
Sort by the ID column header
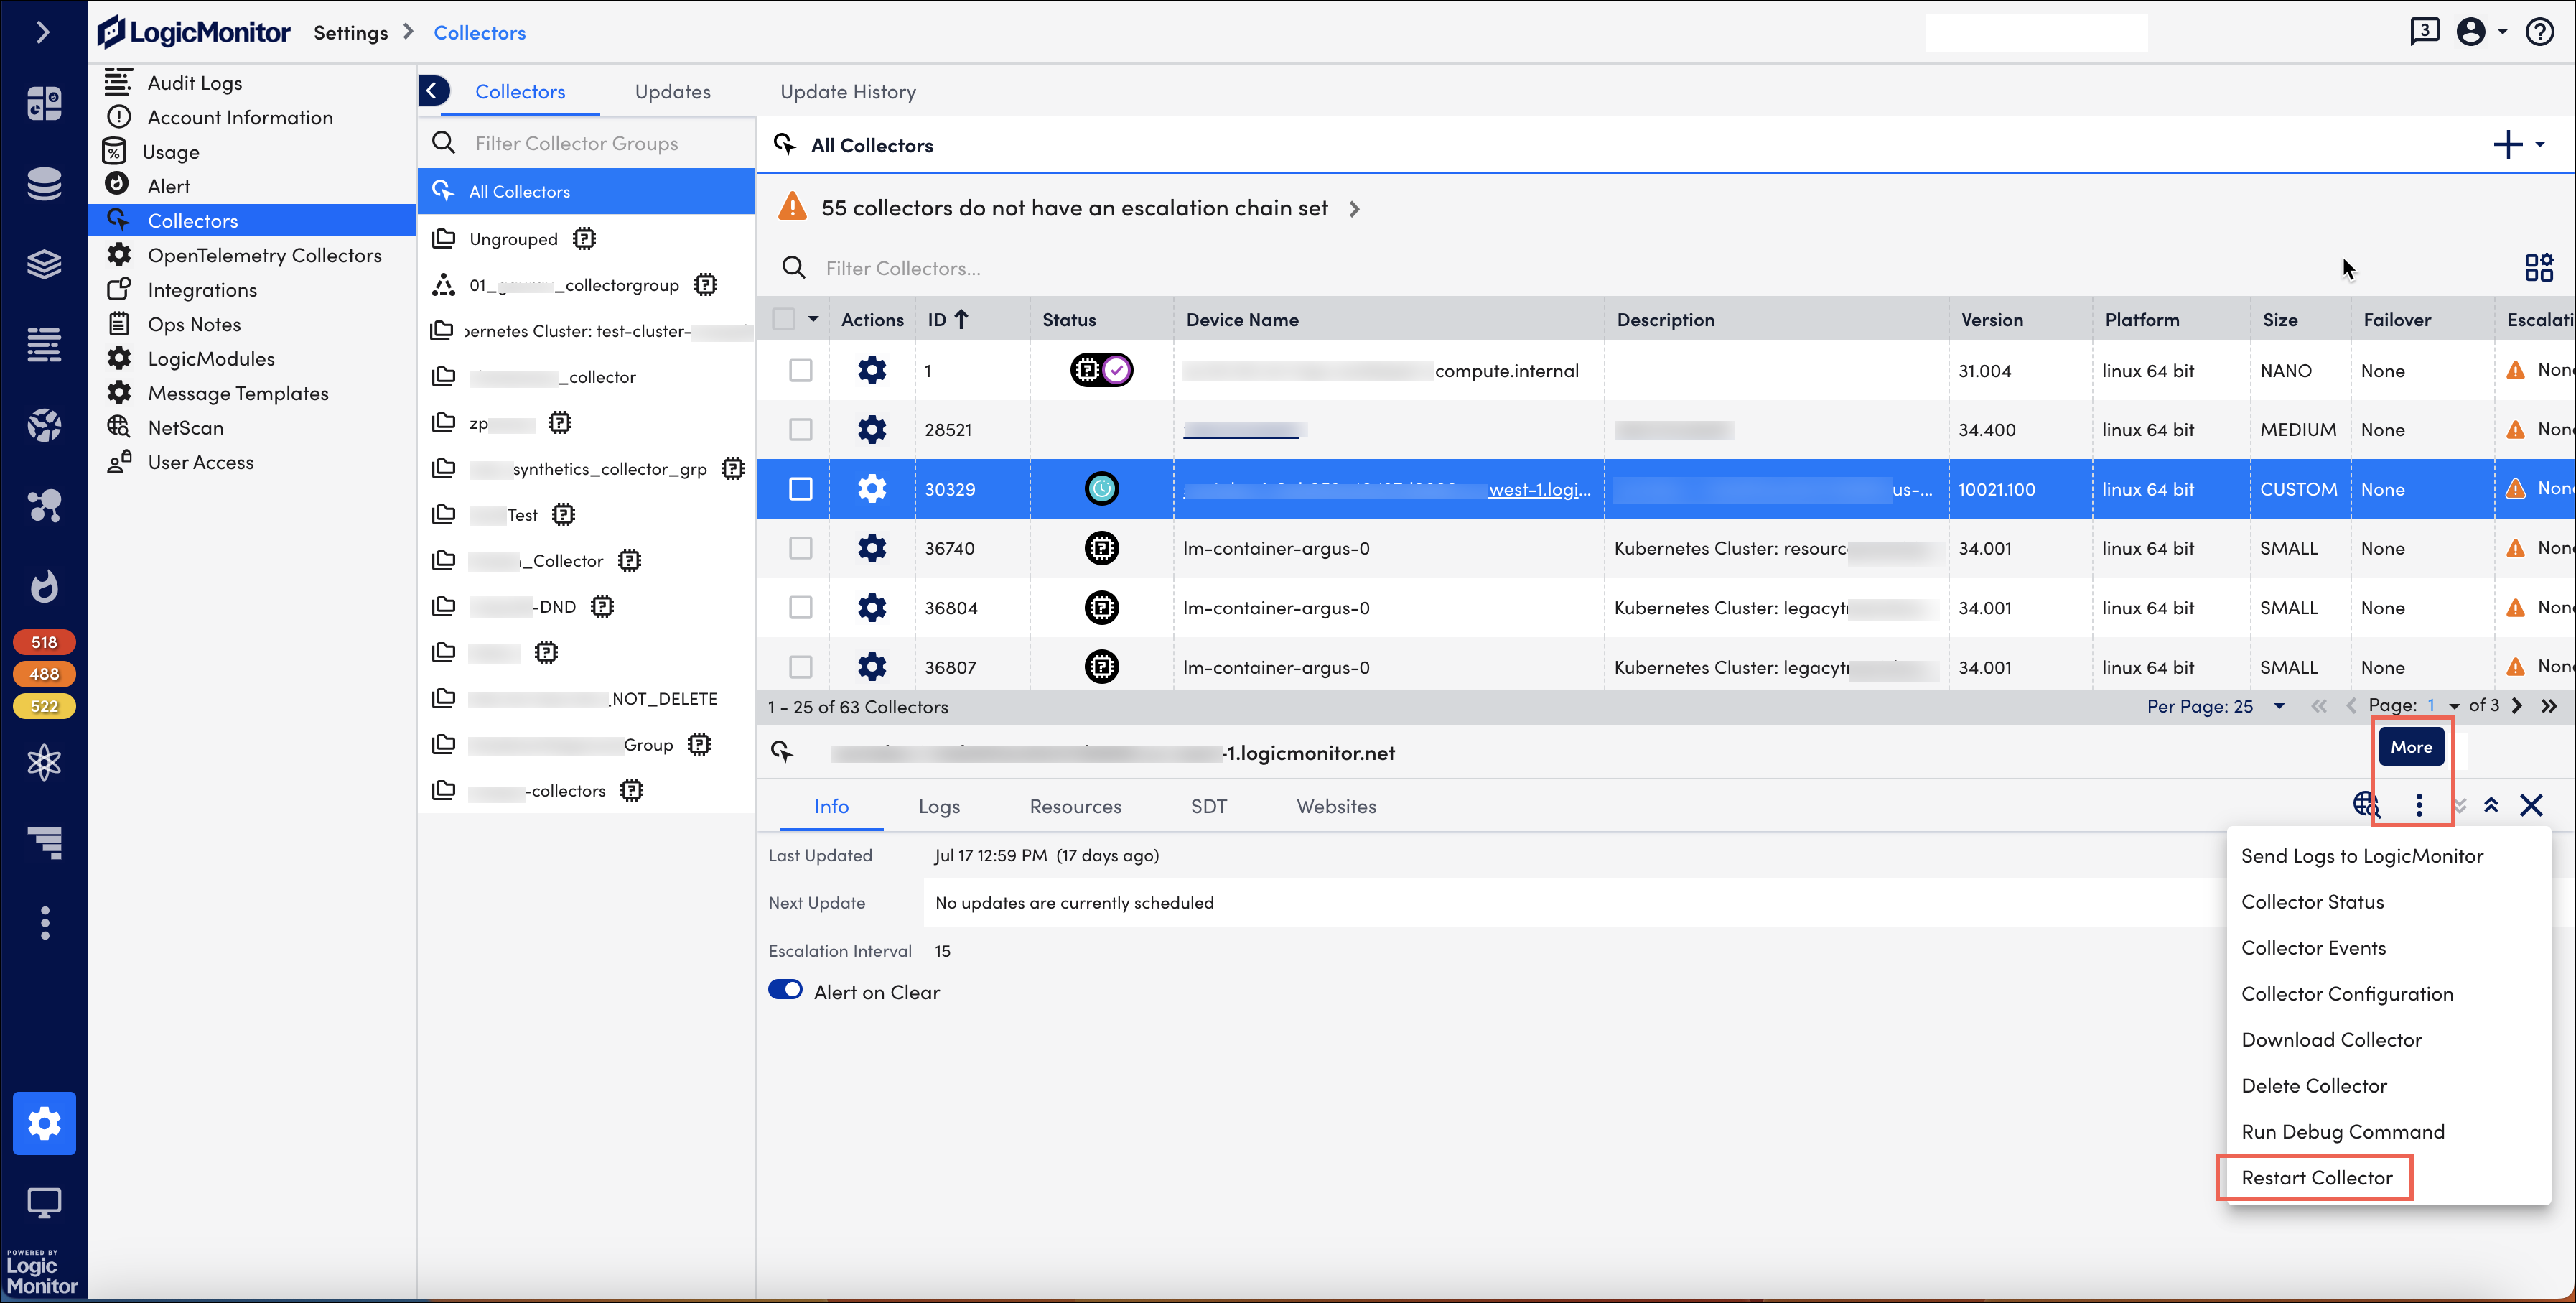tap(947, 319)
